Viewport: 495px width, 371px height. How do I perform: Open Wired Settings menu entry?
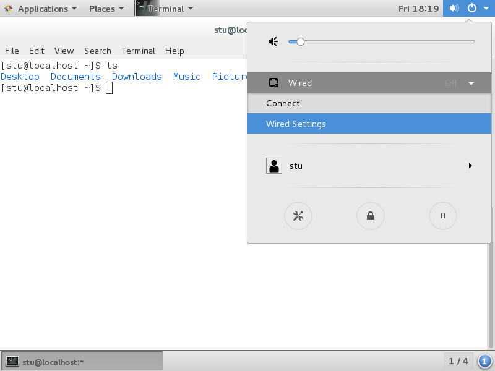tap(296, 124)
